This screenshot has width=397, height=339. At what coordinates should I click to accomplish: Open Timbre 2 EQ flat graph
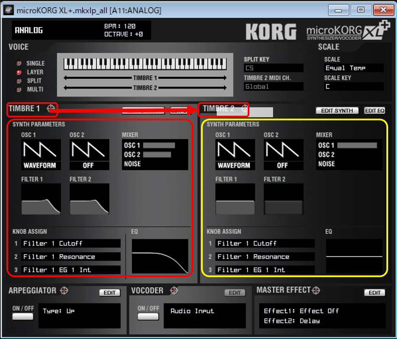coord(354,256)
